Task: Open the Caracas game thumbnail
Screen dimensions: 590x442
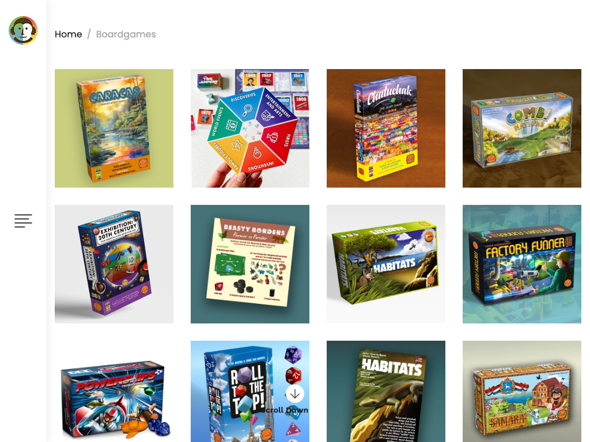Action: (x=114, y=128)
